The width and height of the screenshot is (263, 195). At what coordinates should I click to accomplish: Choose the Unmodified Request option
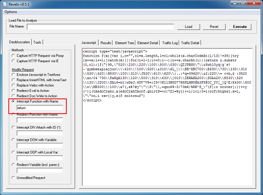[14, 177]
